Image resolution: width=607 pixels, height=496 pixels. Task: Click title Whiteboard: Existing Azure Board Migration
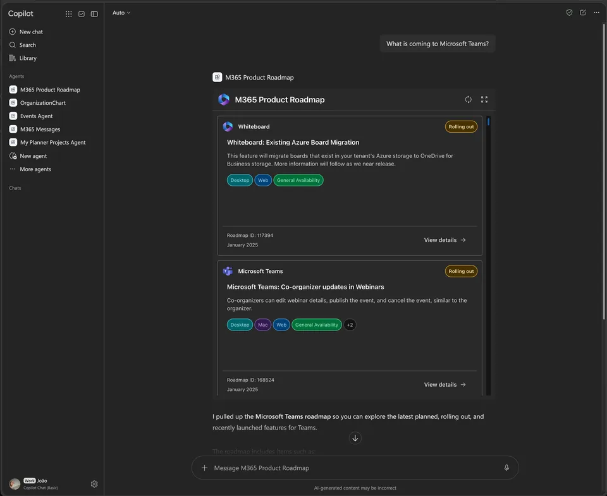point(293,142)
